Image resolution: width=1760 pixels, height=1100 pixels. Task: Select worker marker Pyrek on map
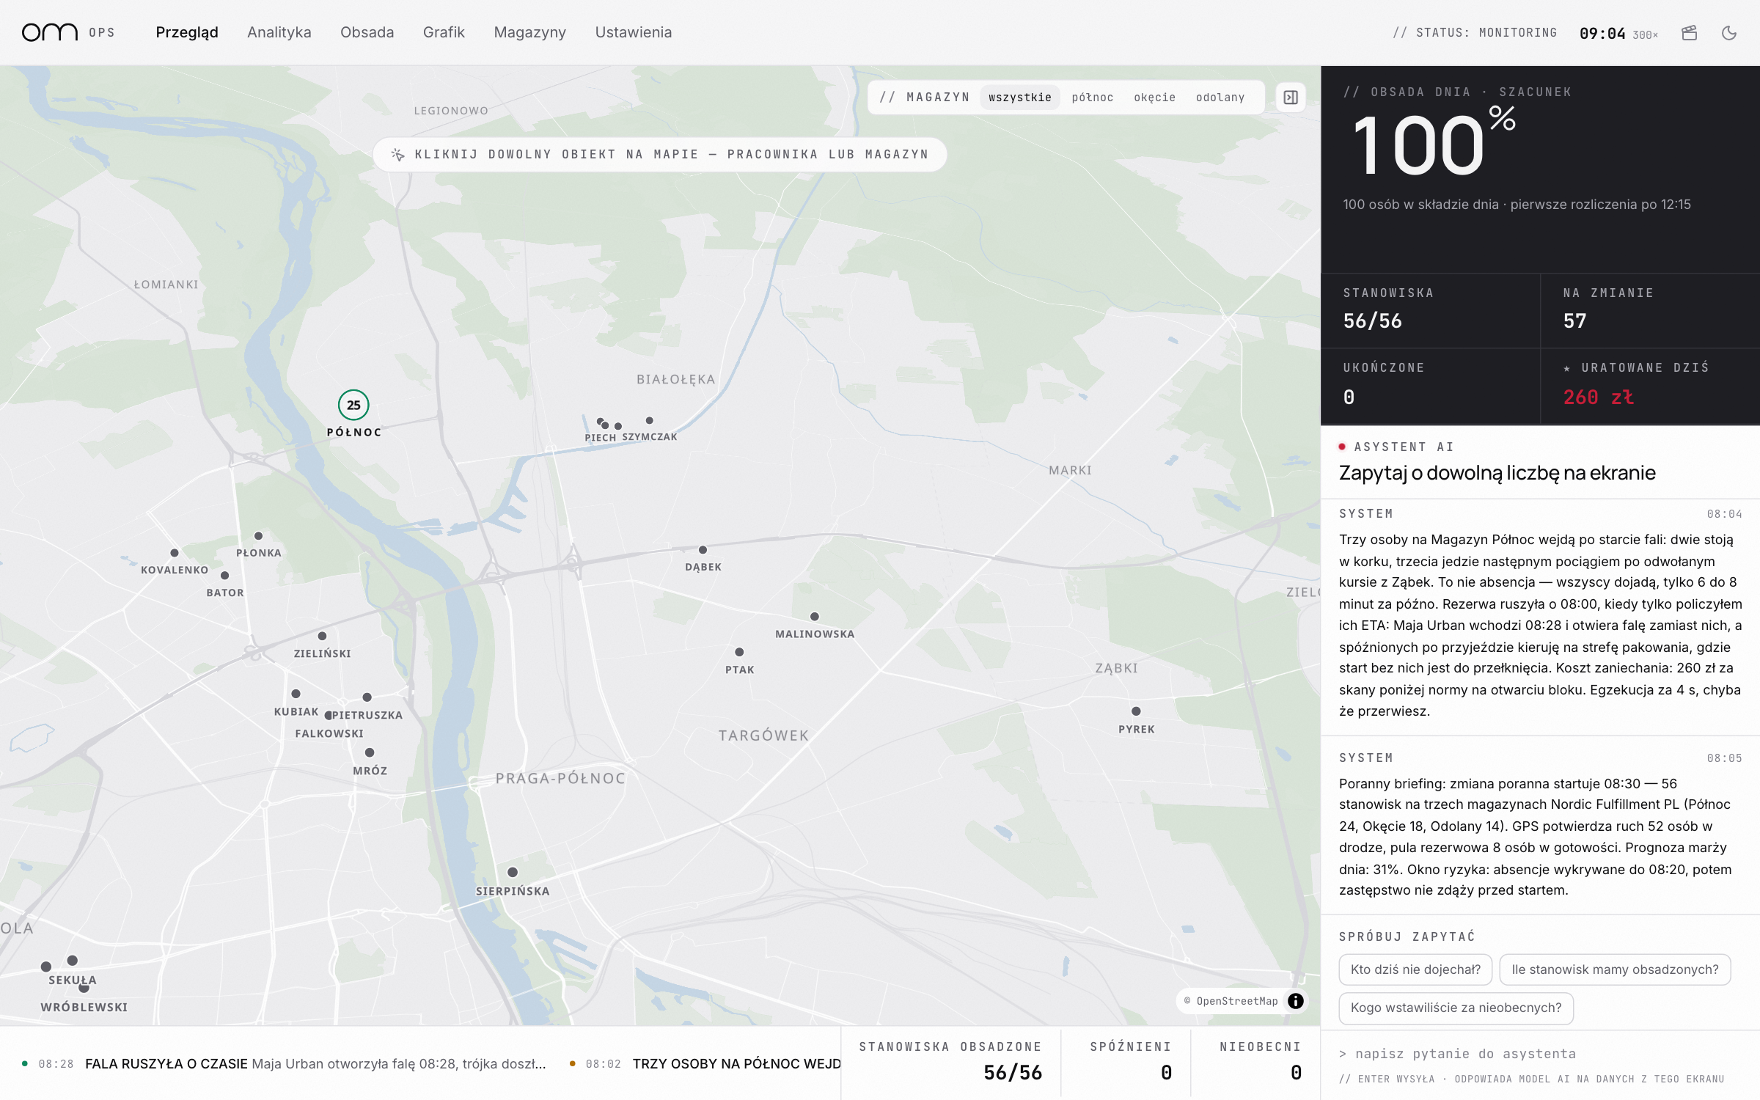(x=1136, y=711)
